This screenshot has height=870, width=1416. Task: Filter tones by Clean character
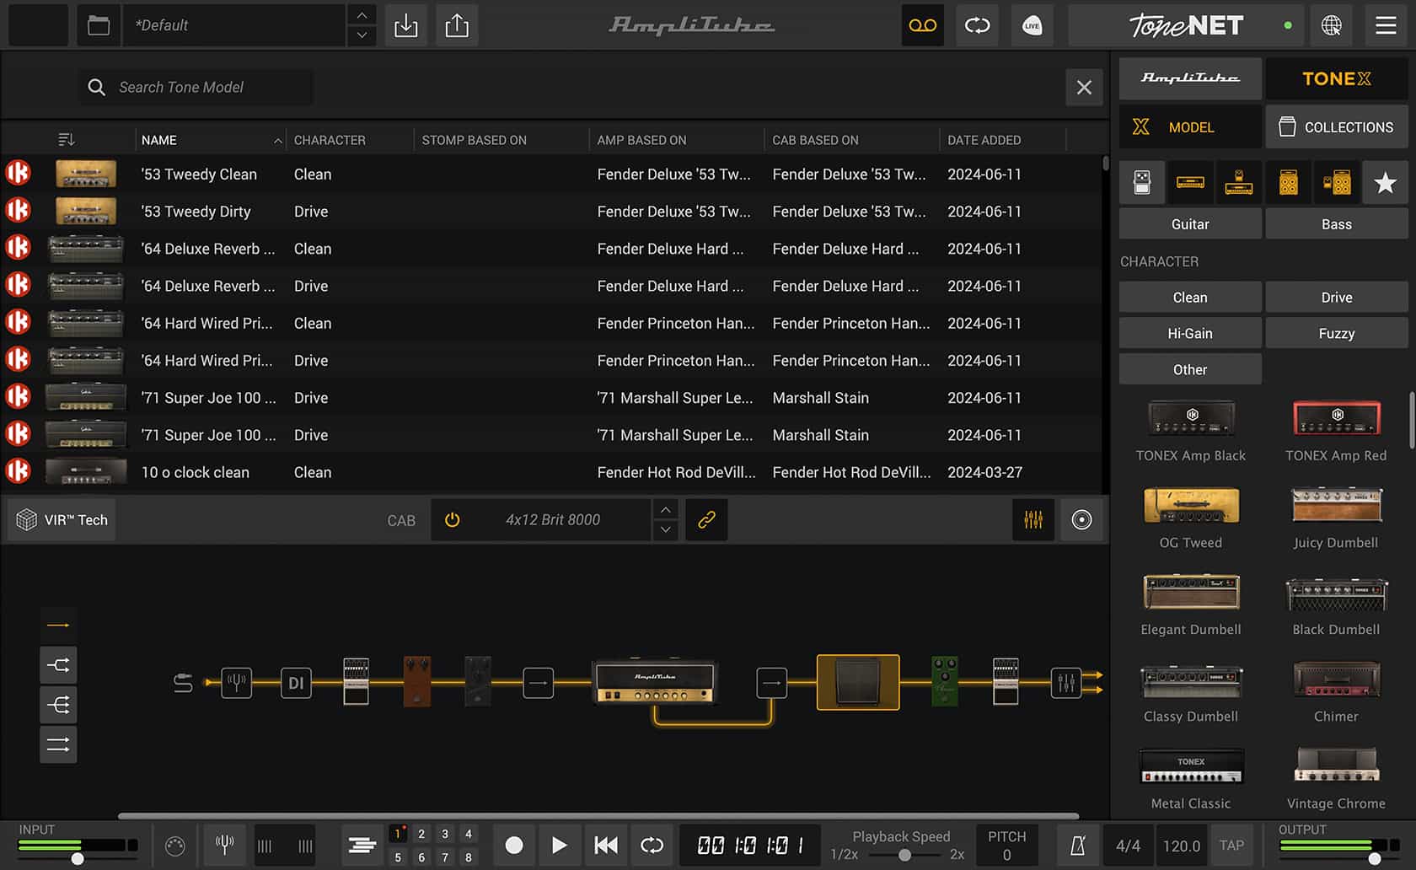(1189, 297)
